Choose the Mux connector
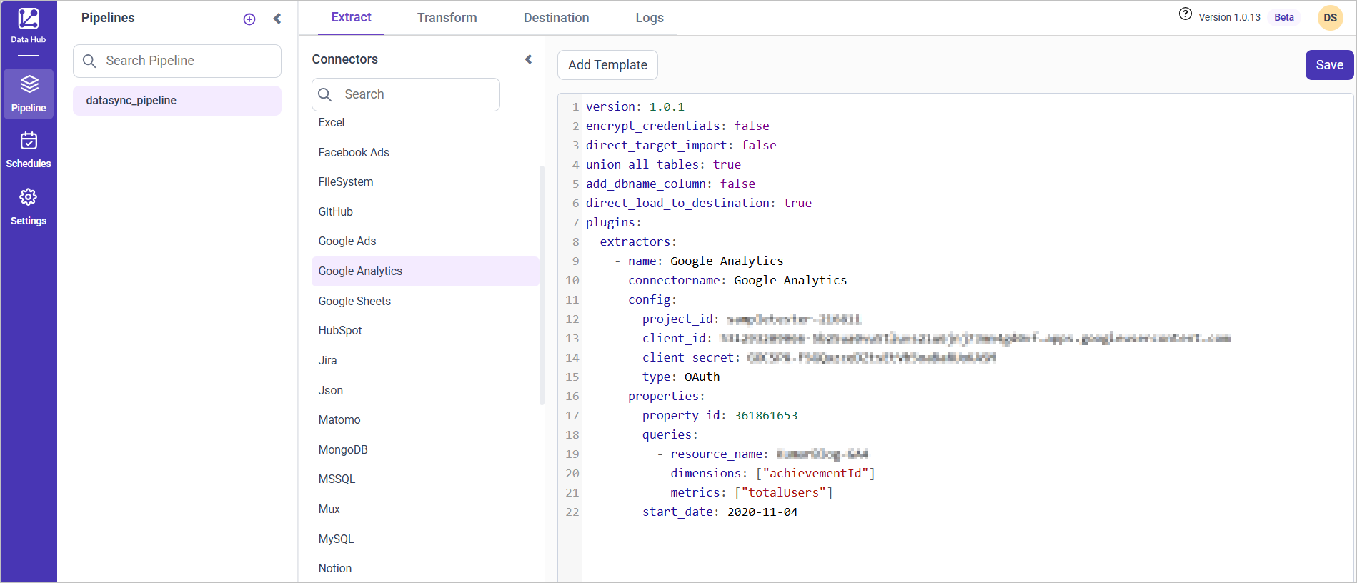 coord(329,509)
